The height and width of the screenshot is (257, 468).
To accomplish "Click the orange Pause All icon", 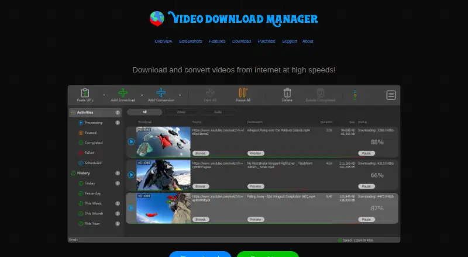I will point(243,93).
